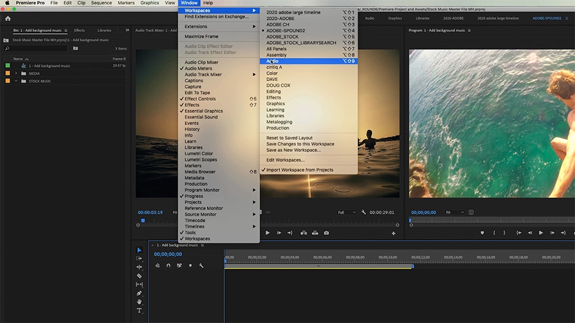Select the Type tool
Viewport: 575px width, 323px height.
(x=139, y=311)
